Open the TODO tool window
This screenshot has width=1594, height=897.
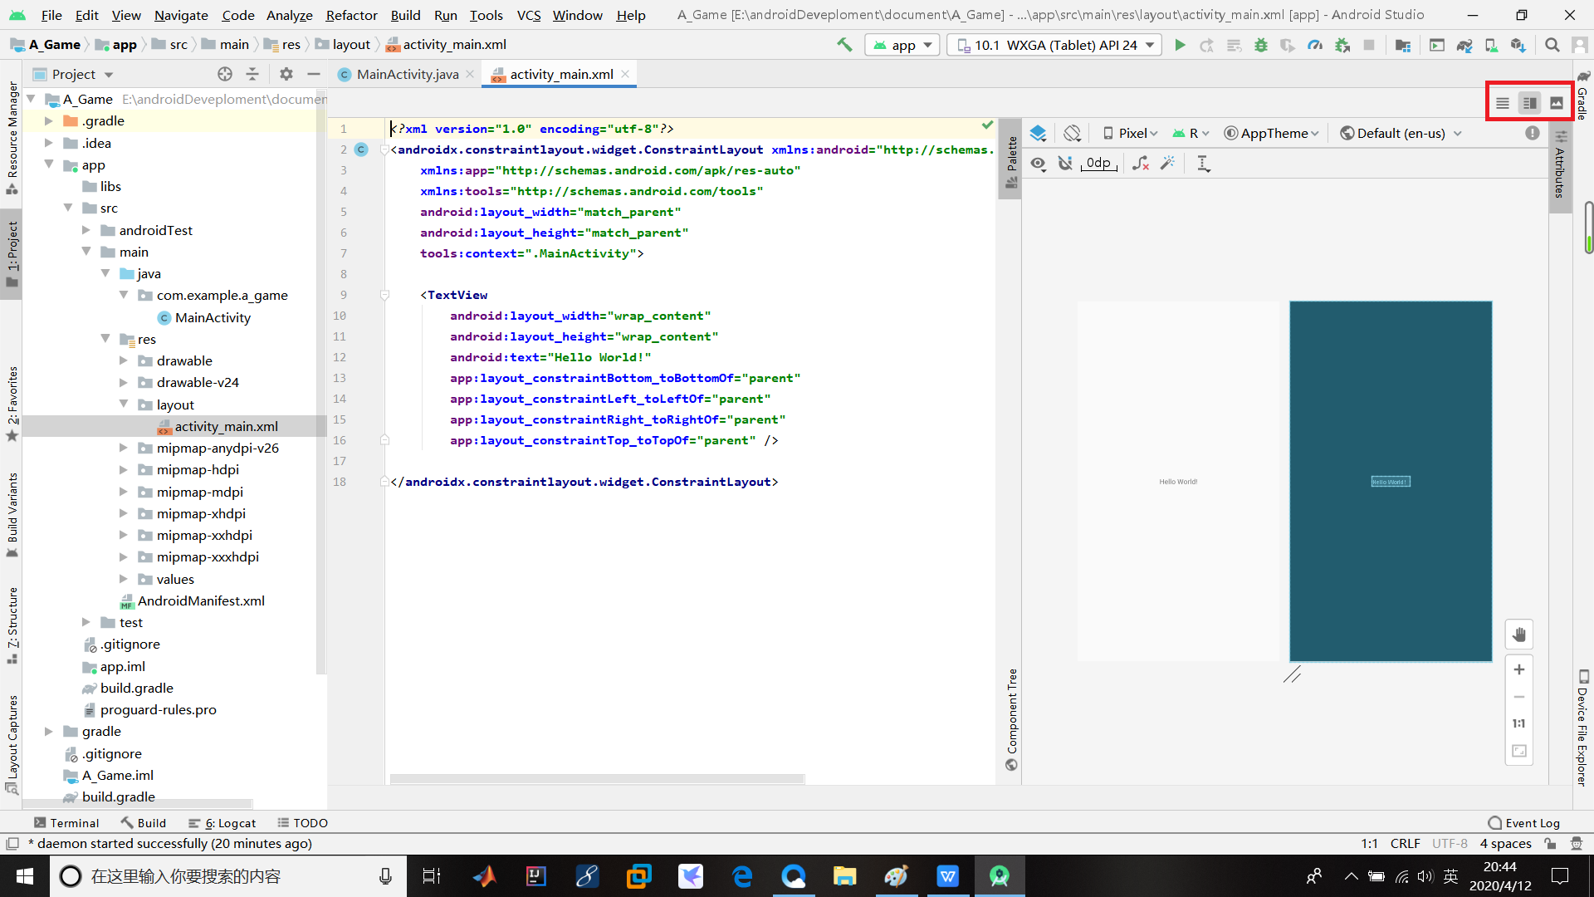coord(303,822)
